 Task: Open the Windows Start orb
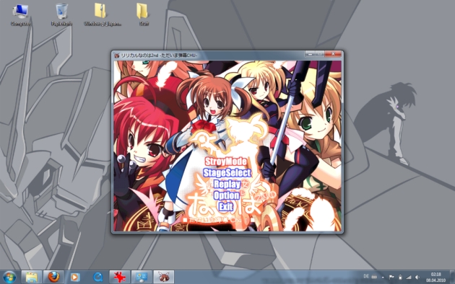pos(9,277)
